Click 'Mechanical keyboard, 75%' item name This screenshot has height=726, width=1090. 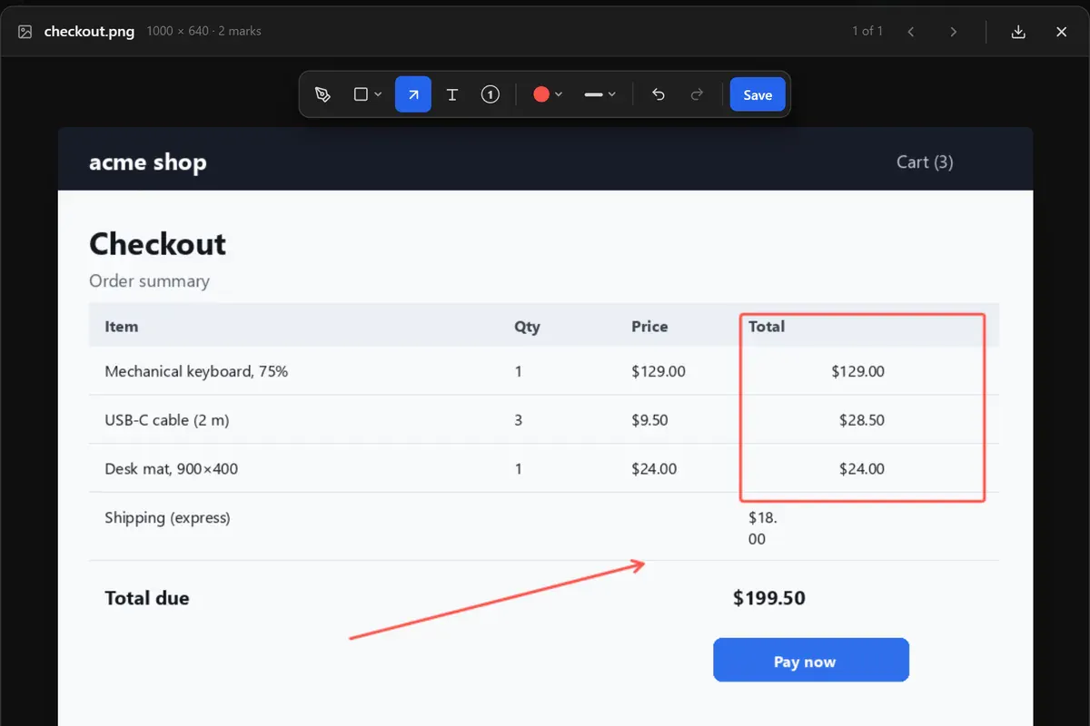tap(196, 371)
